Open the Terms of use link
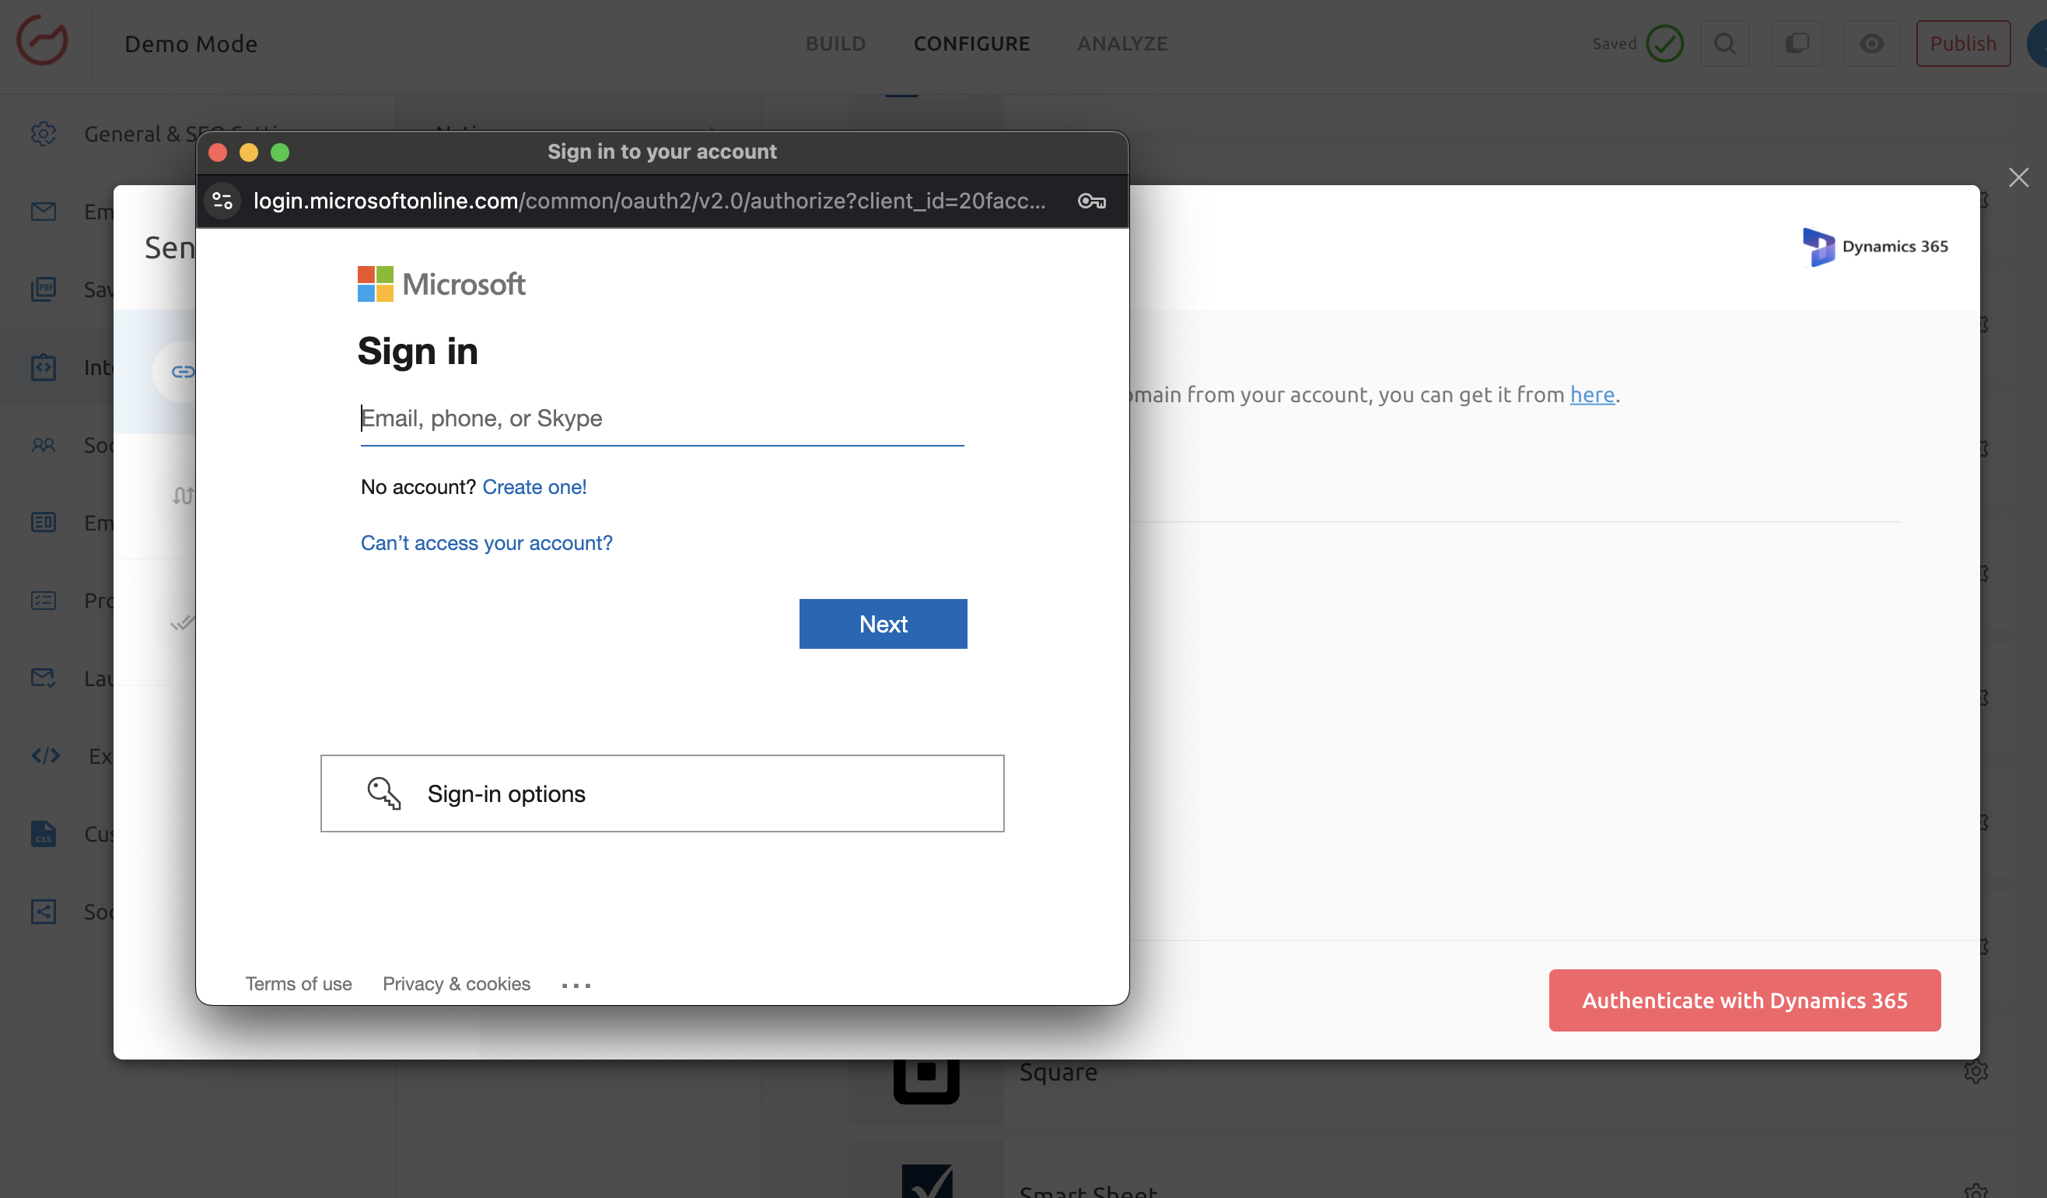 pos(299,983)
